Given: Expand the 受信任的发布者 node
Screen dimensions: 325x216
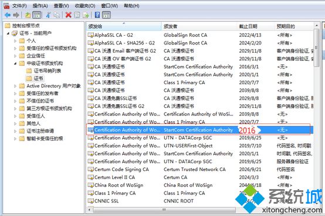Looking at the screenshot, I should coord(15,94).
